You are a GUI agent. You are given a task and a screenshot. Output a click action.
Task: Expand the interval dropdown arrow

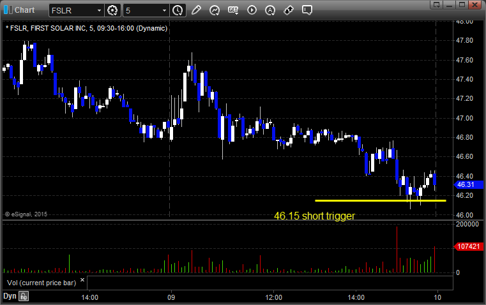coord(164,10)
